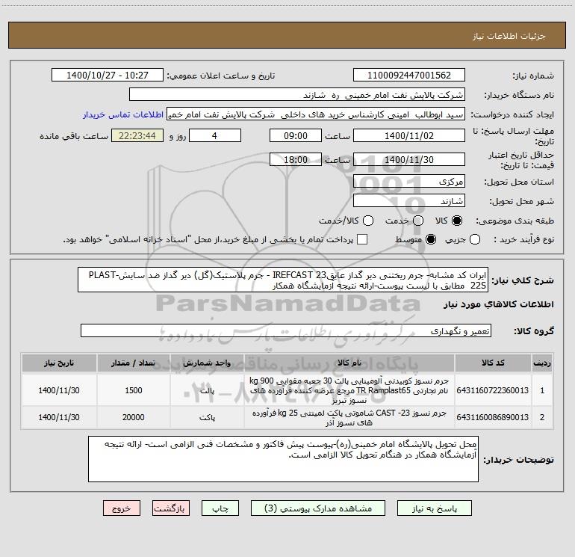This screenshot has width=575, height=557.
Task: Click quantity cell 1500
Action: pos(134,390)
